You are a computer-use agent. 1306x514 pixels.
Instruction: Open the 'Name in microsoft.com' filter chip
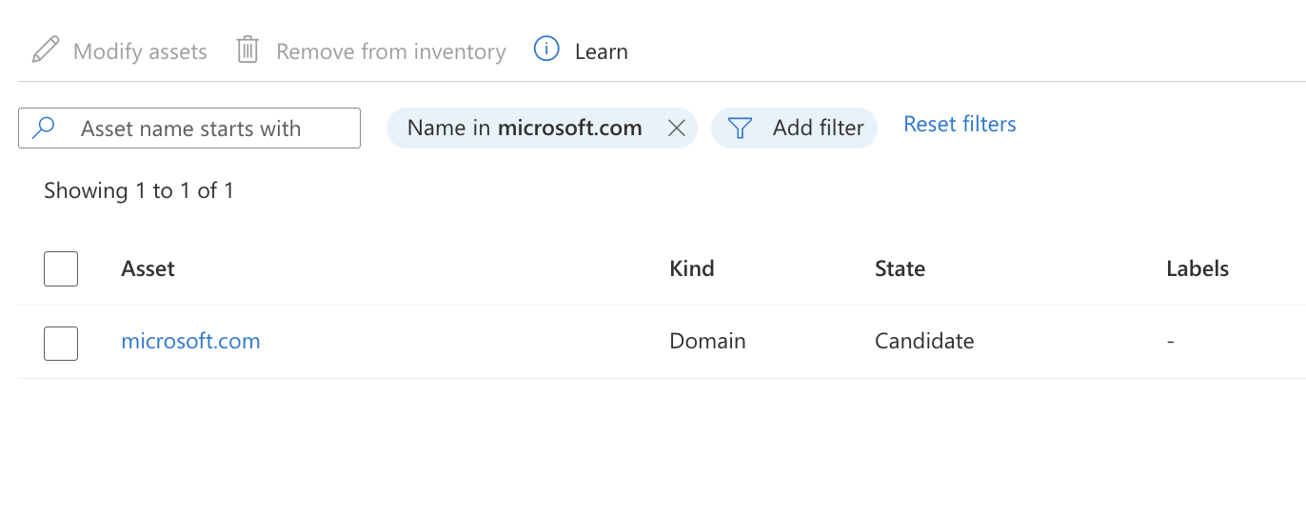[524, 128]
